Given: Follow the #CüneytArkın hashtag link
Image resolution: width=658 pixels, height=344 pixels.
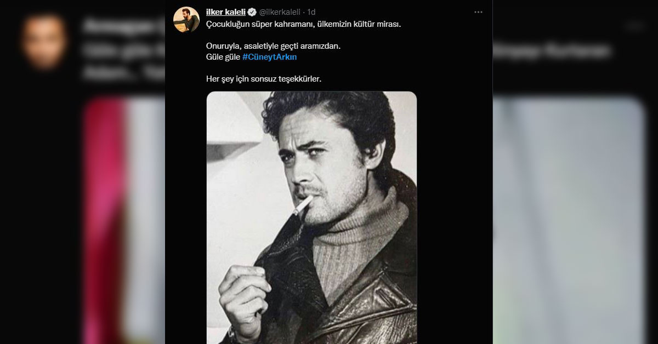Looking at the screenshot, I should click(x=269, y=57).
